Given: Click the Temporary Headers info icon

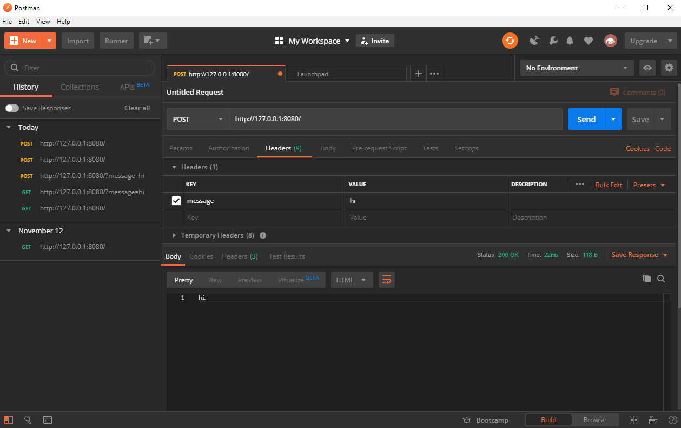Looking at the screenshot, I should point(263,235).
